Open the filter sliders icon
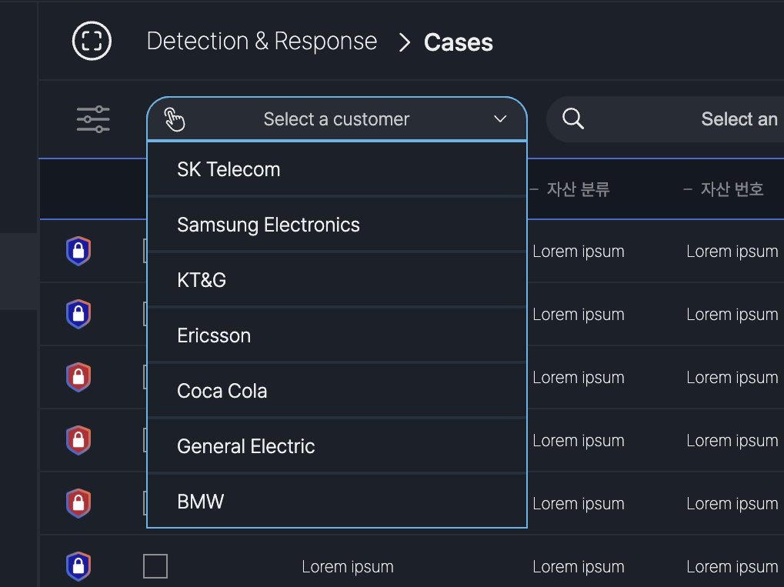 [93, 119]
